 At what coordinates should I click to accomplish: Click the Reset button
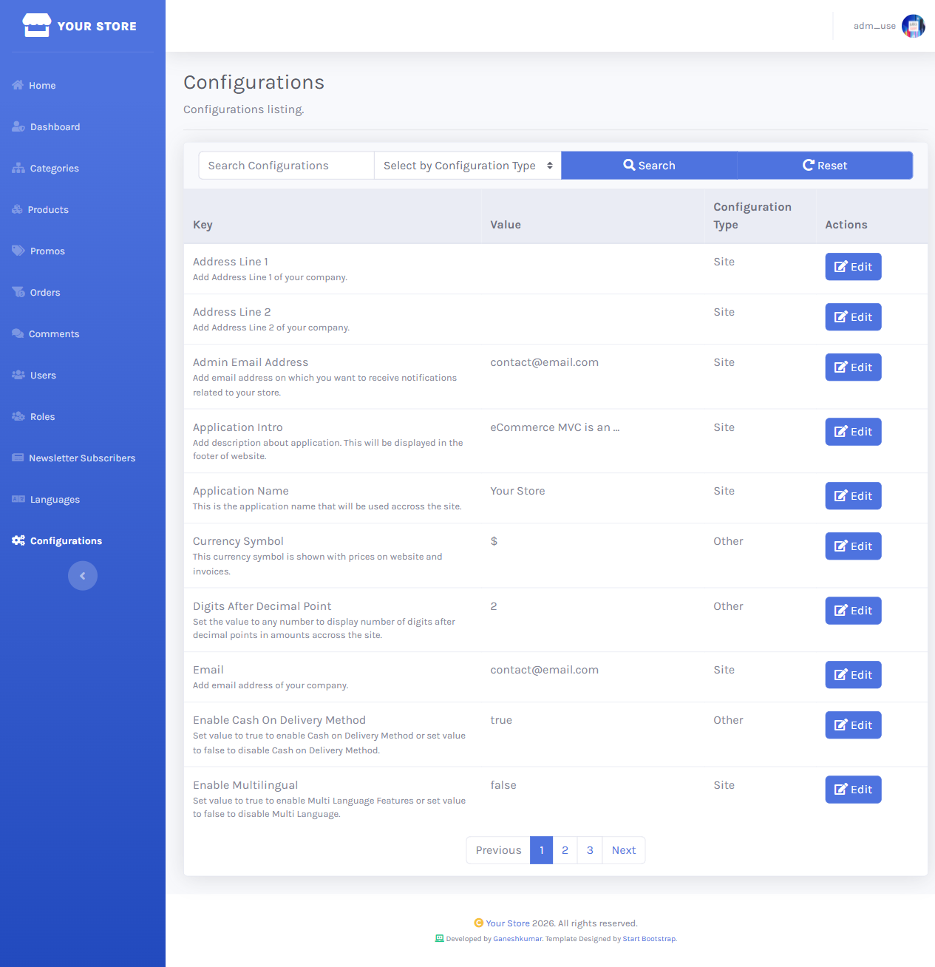(x=825, y=166)
